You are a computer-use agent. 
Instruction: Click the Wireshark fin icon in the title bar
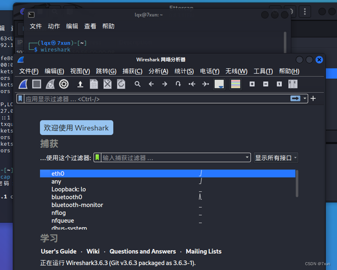point(21,60)
